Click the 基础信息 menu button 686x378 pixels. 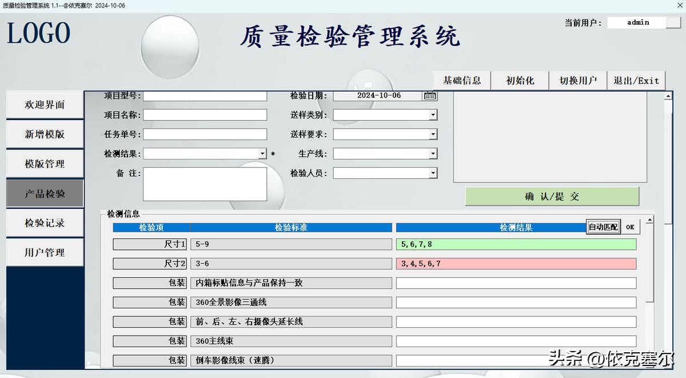click(x=462, y=81)
